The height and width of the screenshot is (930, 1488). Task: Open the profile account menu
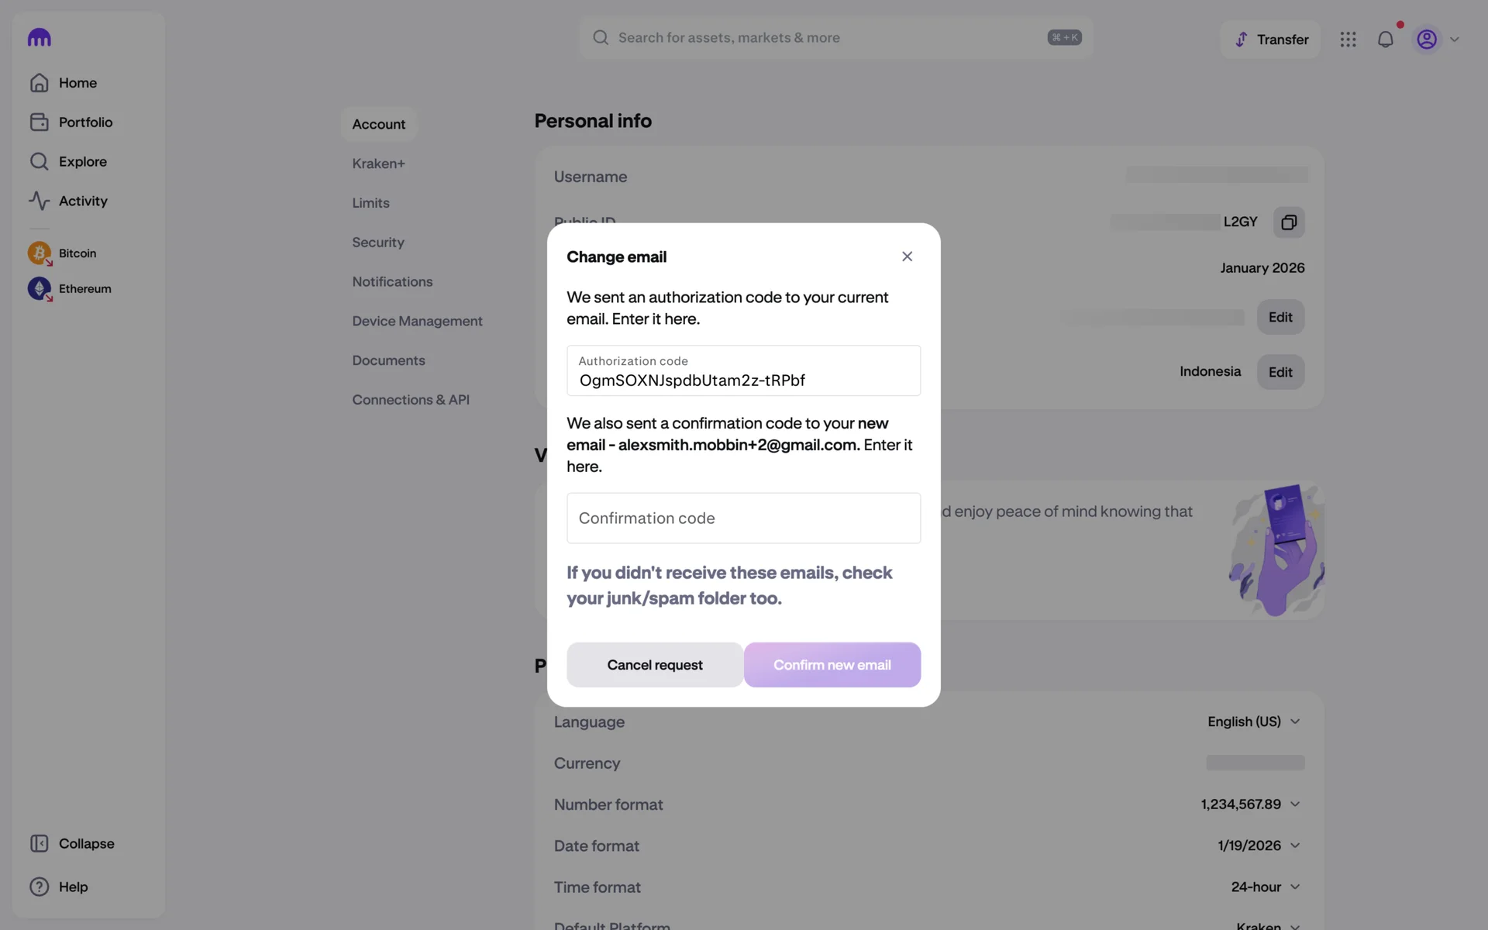[1437, 40]
